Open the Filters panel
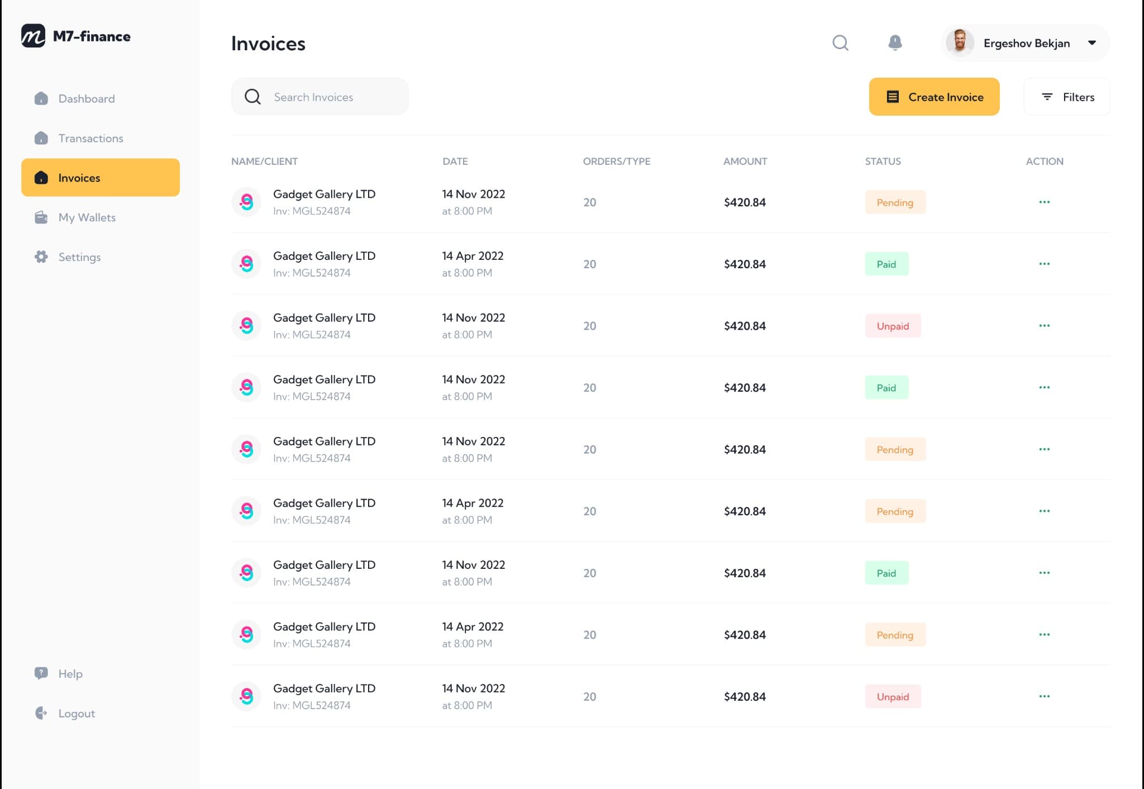The height and width of the screenshot is (789, 1144). pyautogui.click(x=1066, y=97)
